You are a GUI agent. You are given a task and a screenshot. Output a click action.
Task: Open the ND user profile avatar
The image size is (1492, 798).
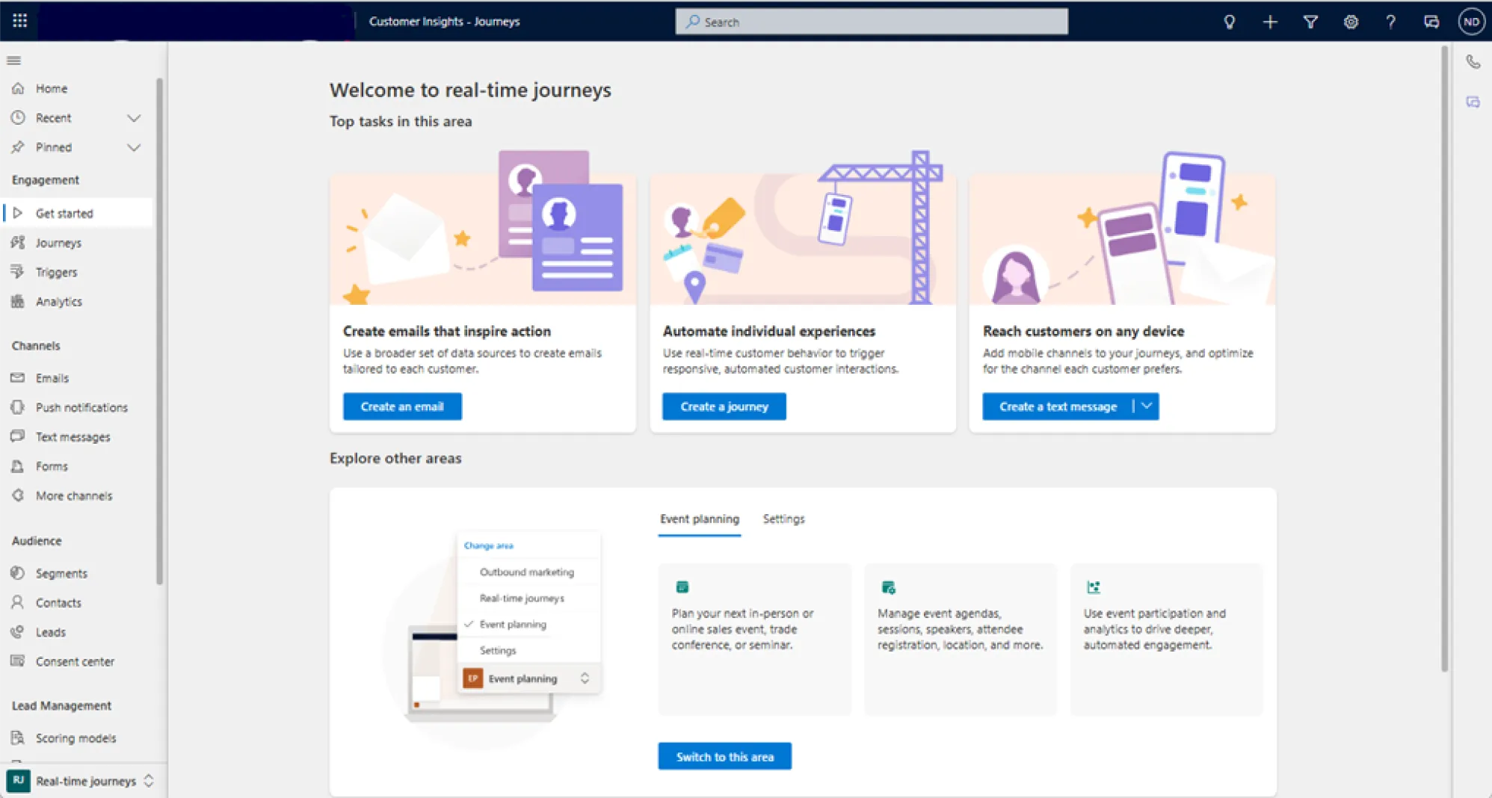[x=1471, y=22]
